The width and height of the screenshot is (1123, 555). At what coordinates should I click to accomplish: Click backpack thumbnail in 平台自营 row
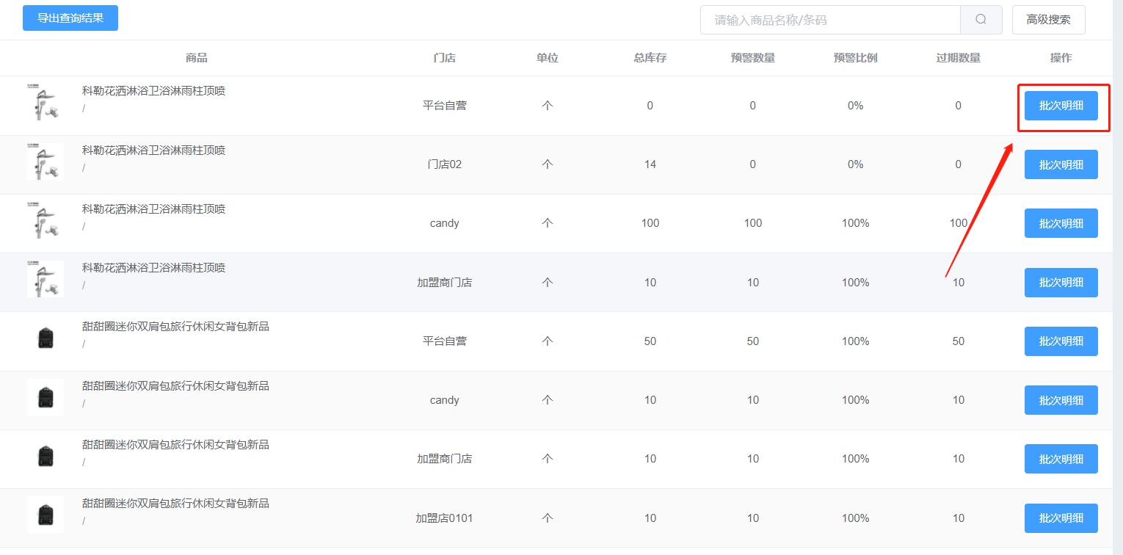coord(46,338)
